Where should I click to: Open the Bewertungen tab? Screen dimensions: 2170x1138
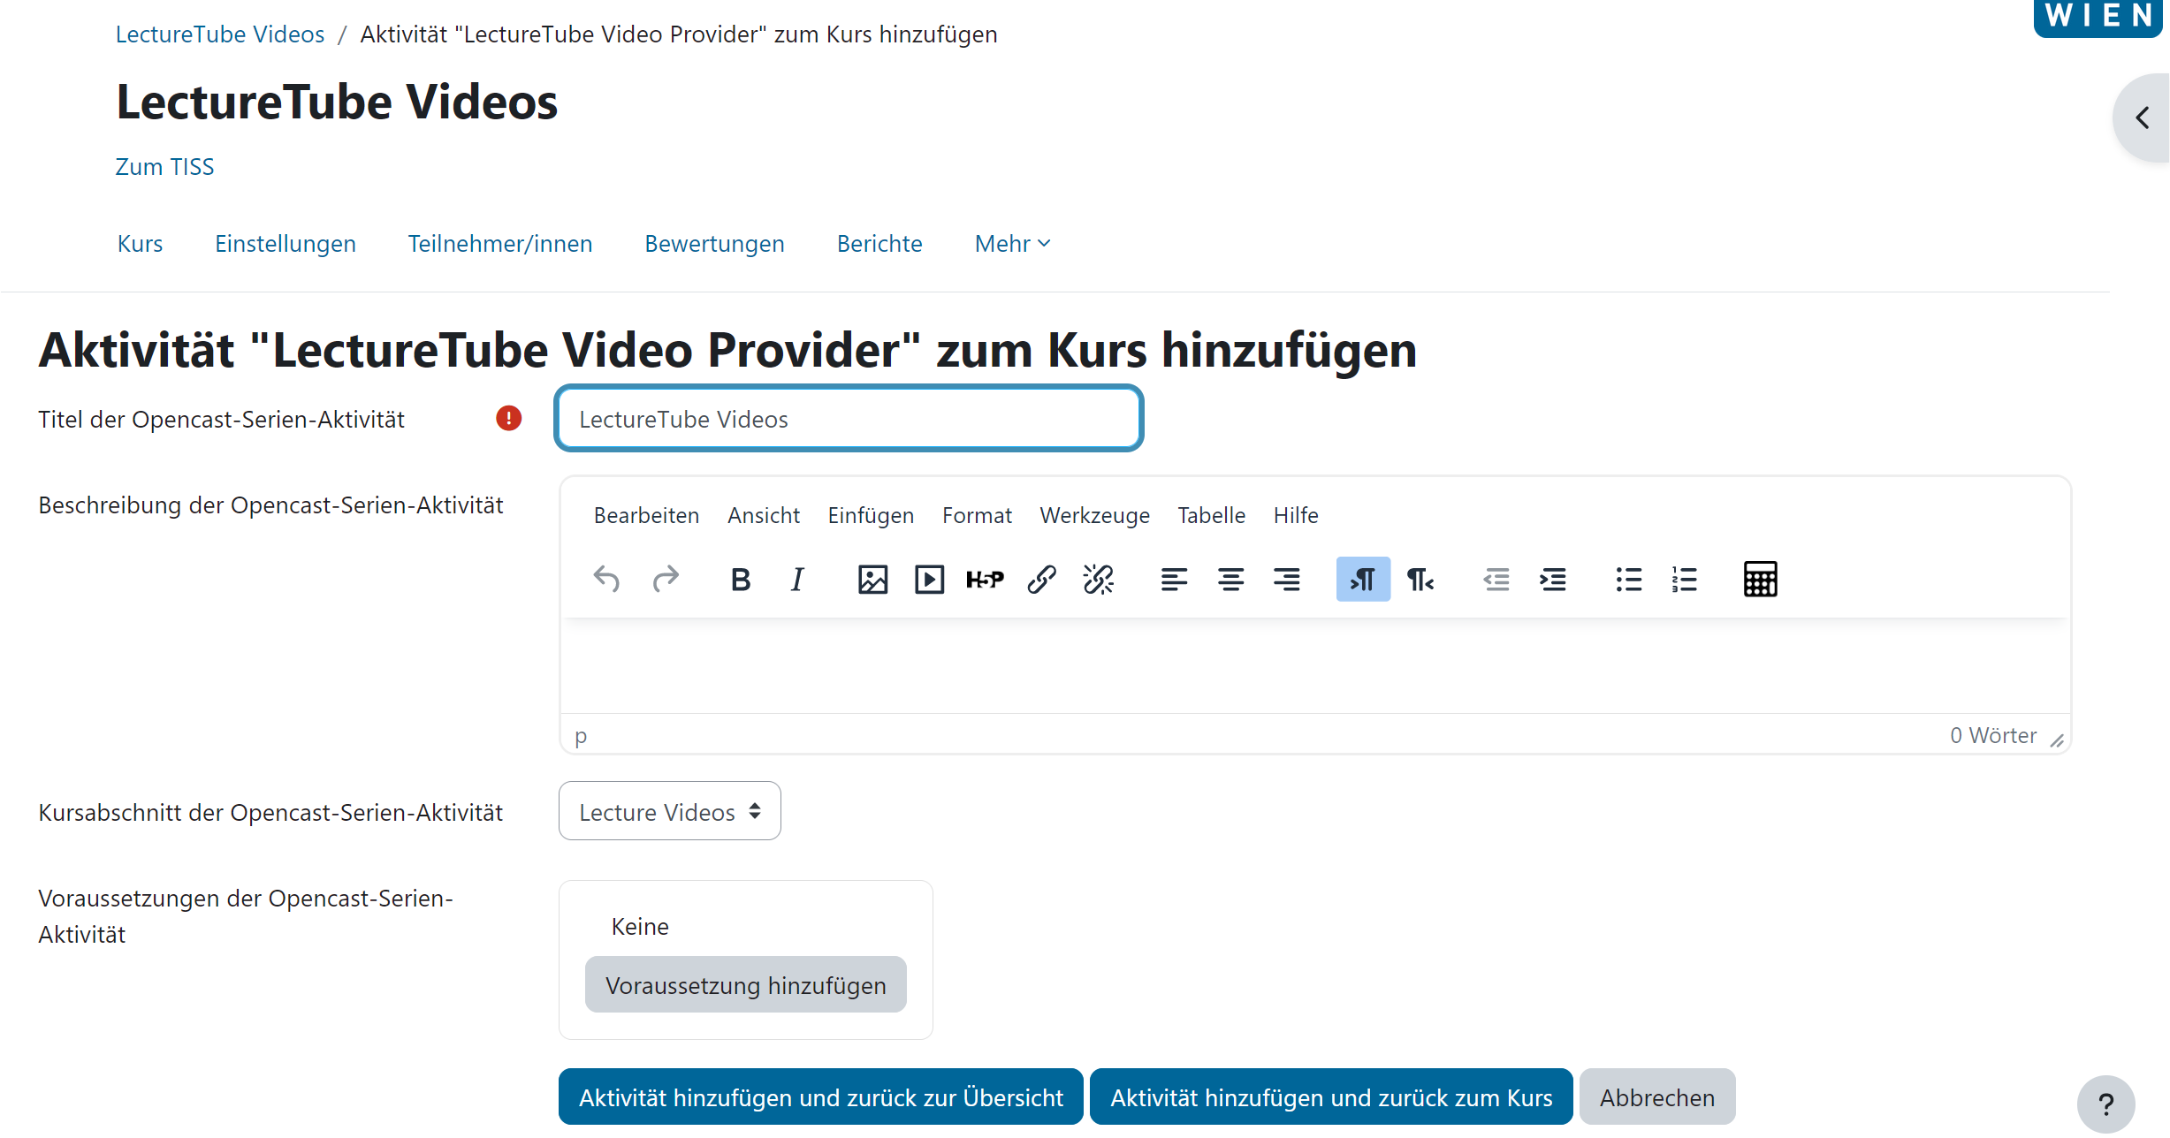point(714,243)
